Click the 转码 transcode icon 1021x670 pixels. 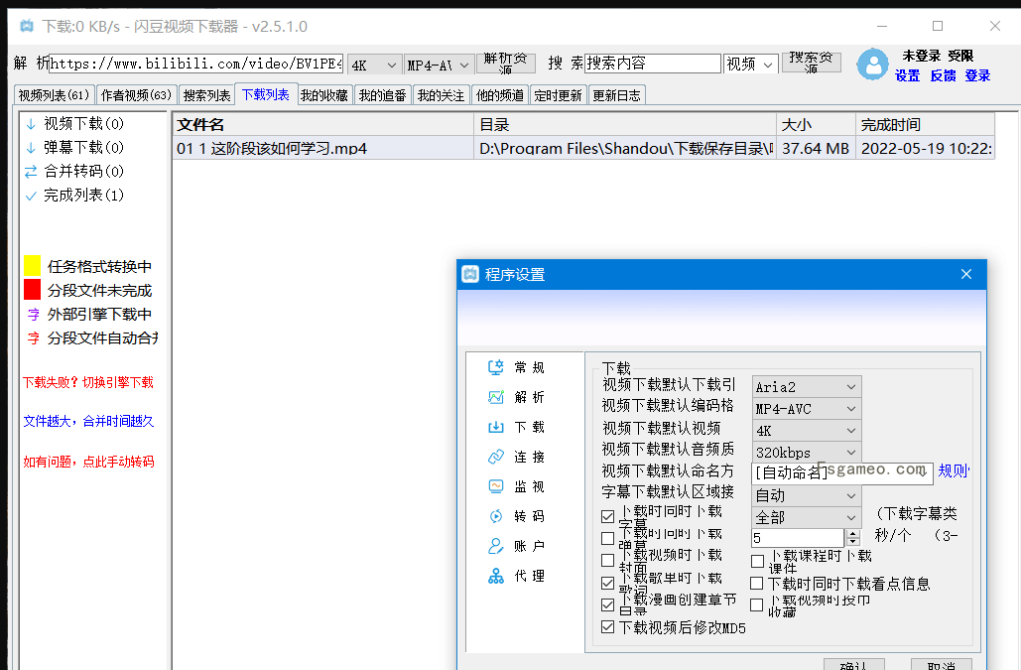496,516
